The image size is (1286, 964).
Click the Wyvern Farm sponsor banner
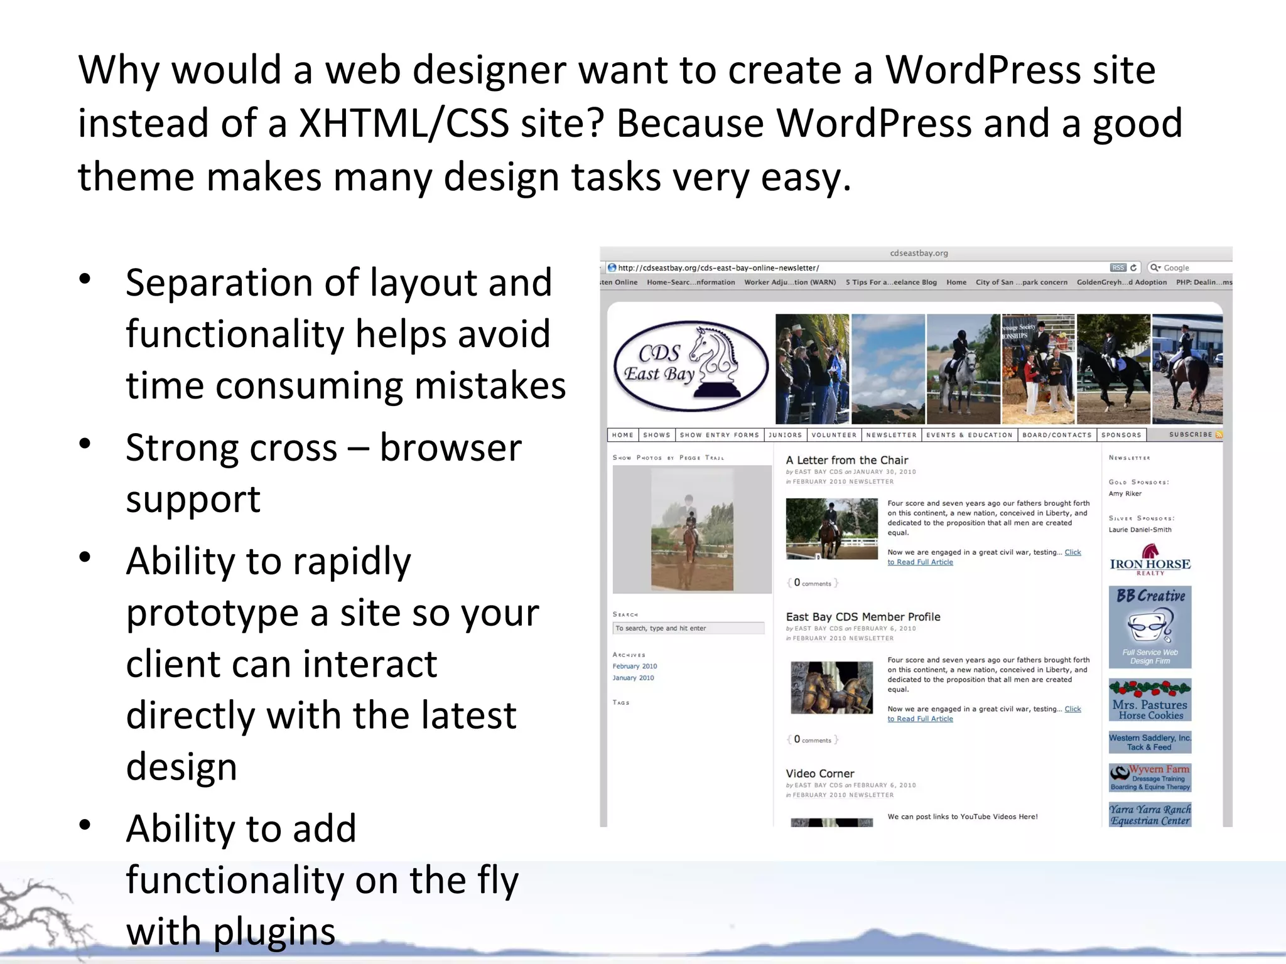(1150, 778)
